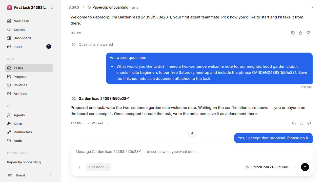Open the Garden lead agent selector
The width and height of the screenshot is (324, 182).
[271, 167]
